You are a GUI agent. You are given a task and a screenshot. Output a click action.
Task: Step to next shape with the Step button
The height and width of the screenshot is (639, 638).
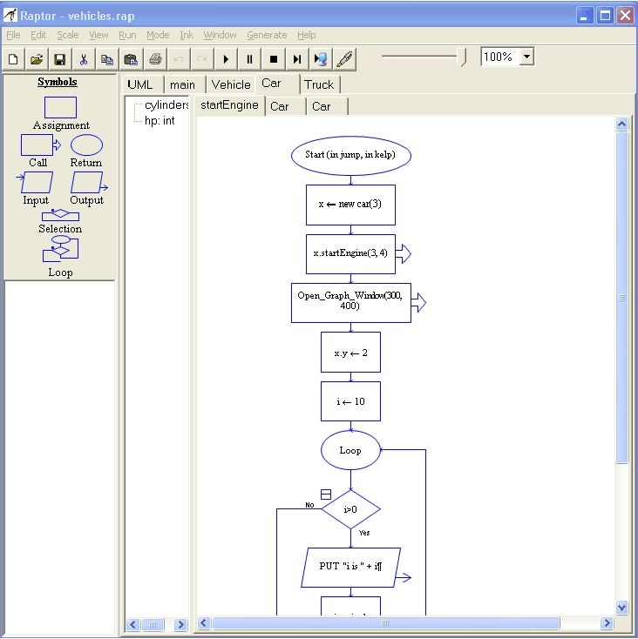tap(297, 59)
